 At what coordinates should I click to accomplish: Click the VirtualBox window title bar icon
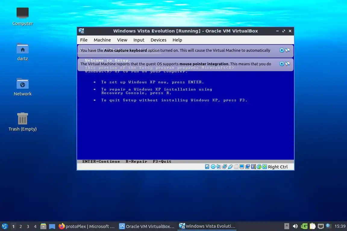point(81,31)
